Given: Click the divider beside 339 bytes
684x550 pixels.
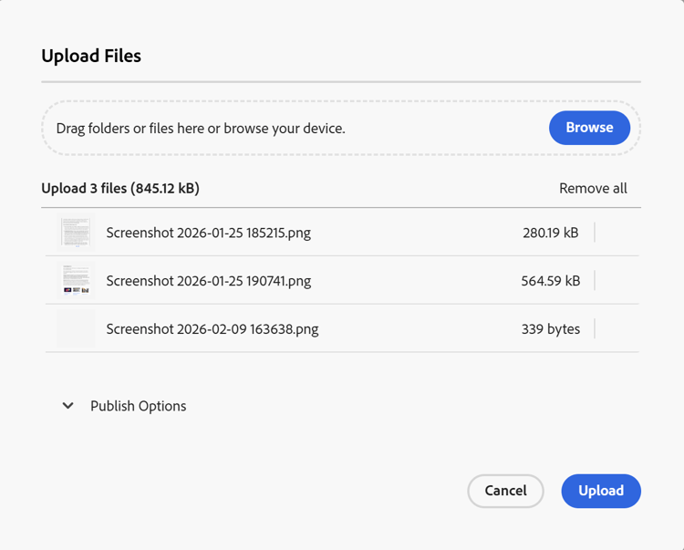Looking at the screenshot, I should [x=595, y=329].
